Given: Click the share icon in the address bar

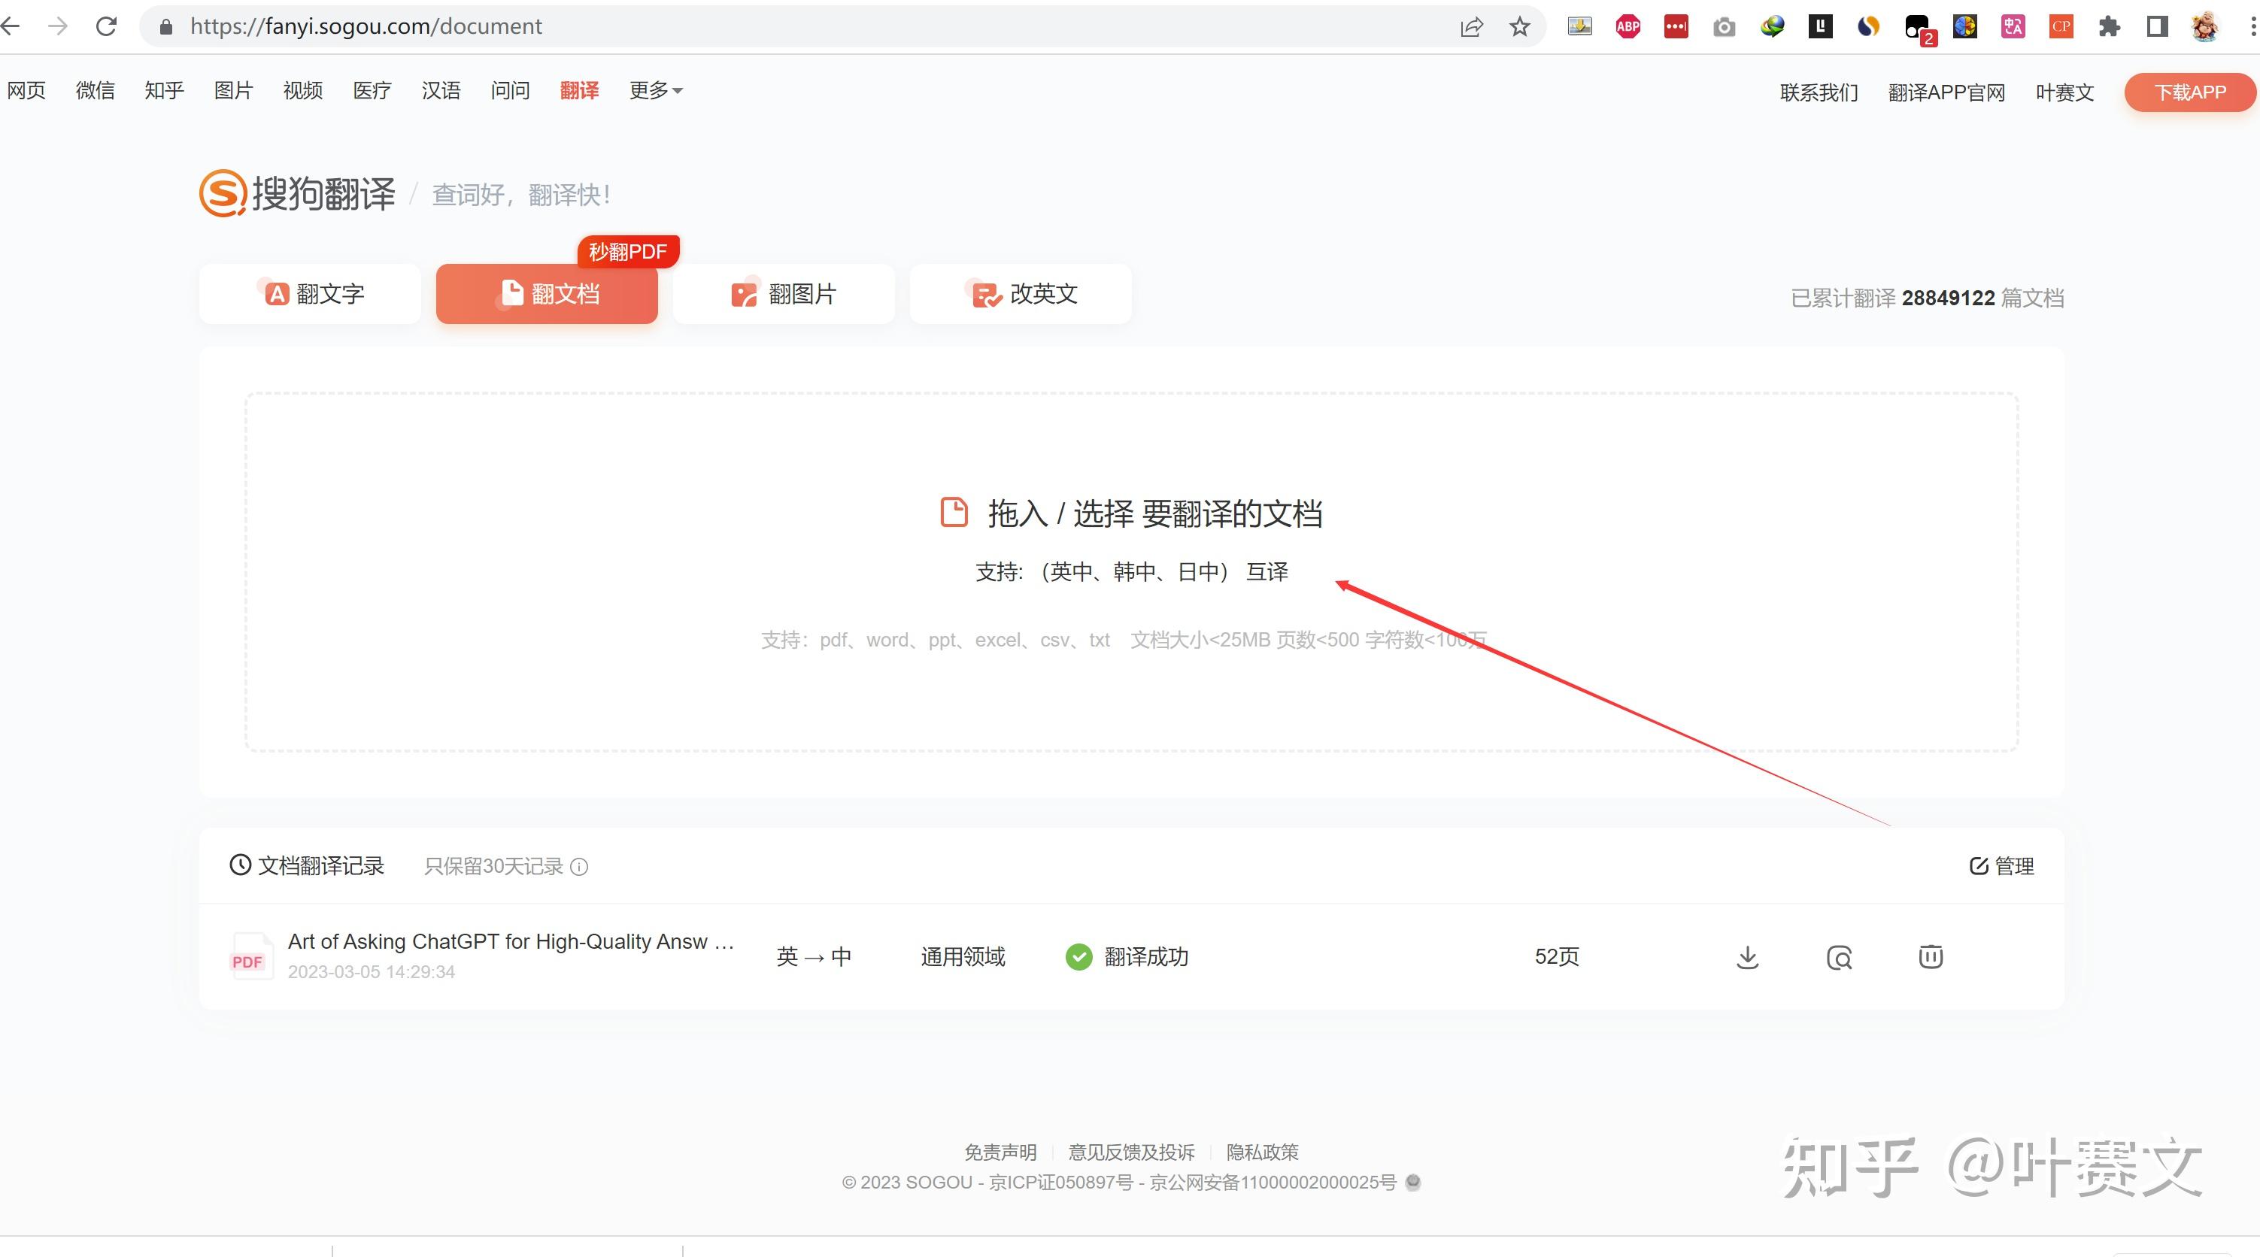Looking at the screenshot, I should 1471,26.
